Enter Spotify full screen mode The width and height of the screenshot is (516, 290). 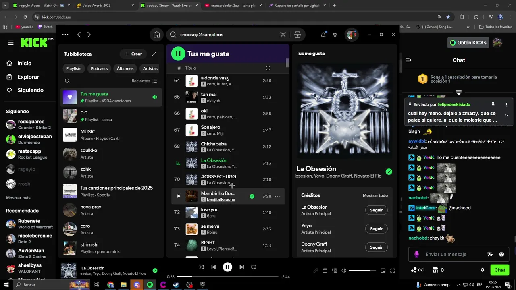point(393,271)
